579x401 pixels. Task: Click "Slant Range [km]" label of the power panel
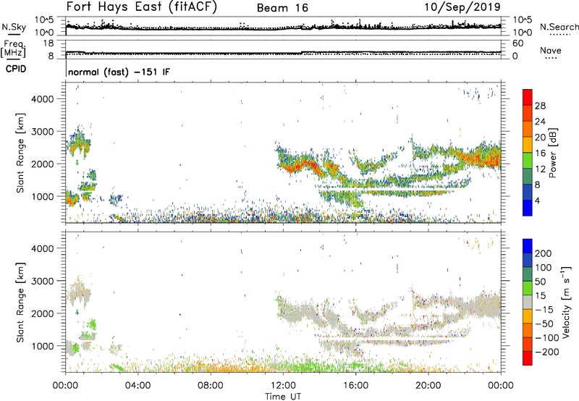pyautogui.click(x=20, y=153)
